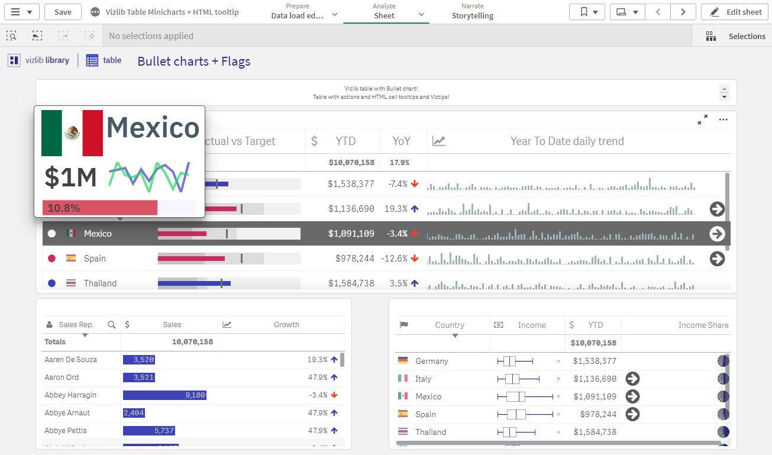Select the radio dot next to Thailand
This screenshot has height=455, width=772.
[x=52, y=283]
